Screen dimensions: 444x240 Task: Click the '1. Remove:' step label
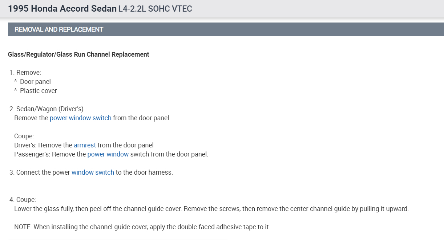click(25, 73)
